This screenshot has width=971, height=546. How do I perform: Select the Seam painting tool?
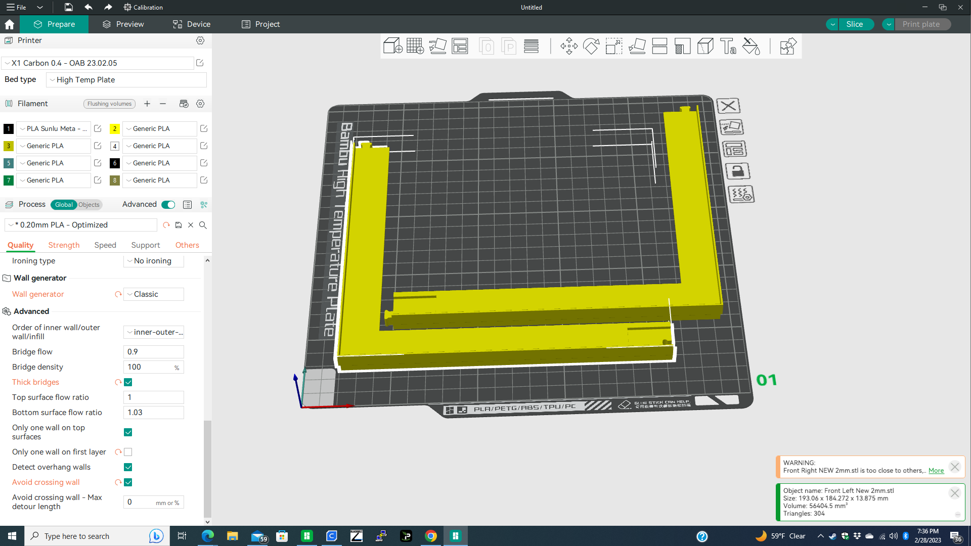click(705, 46)
